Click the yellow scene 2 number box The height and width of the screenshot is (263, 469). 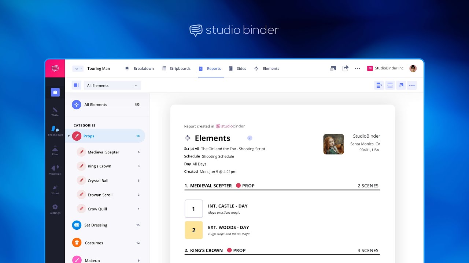[x=194, y=230]
